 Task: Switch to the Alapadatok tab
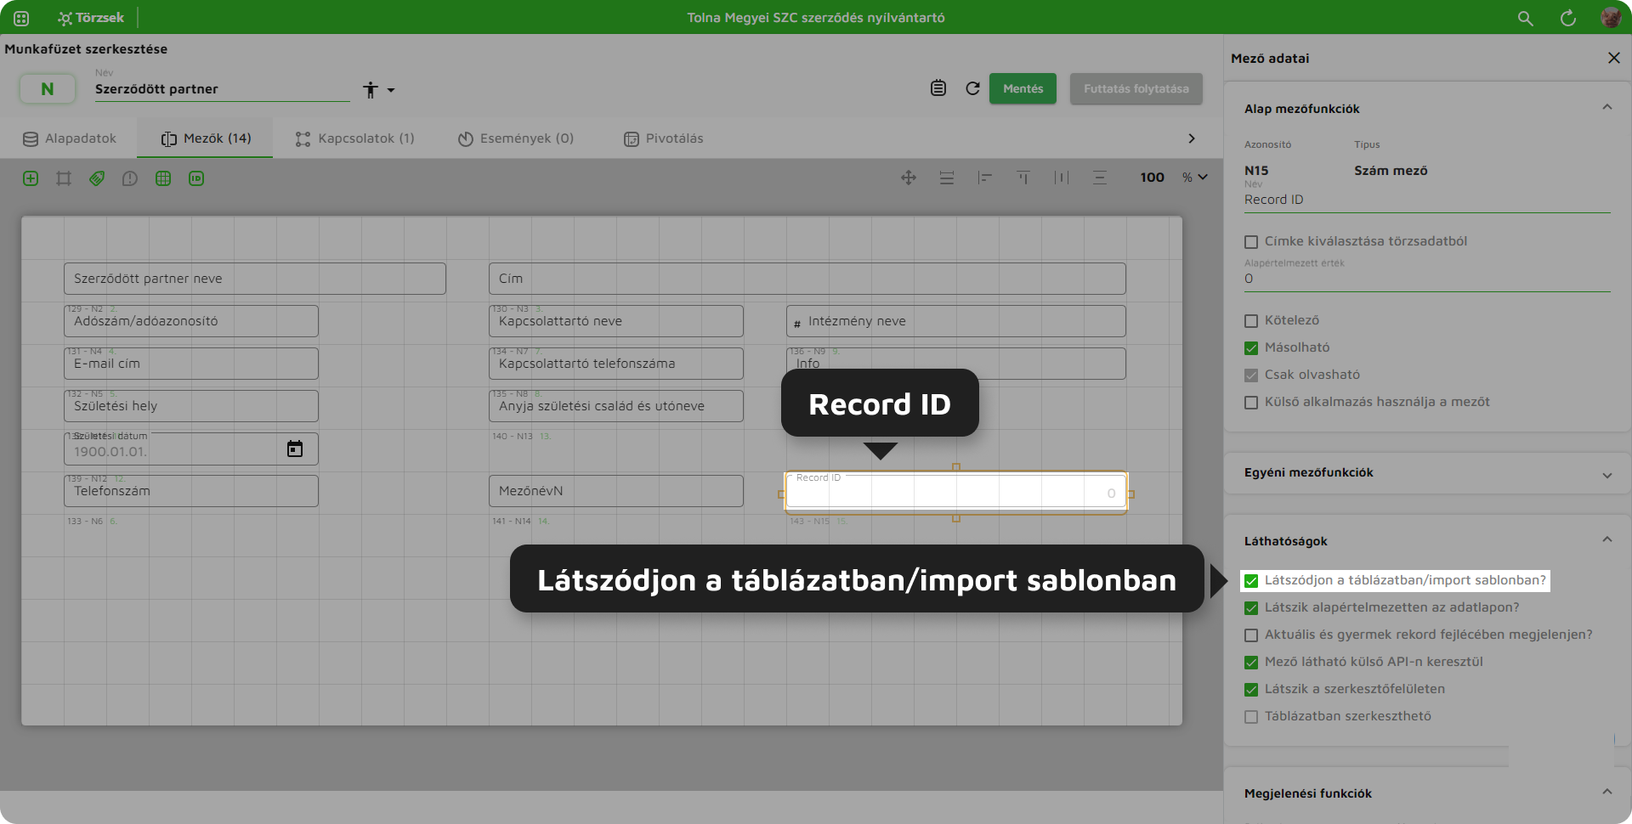point(70,138)
